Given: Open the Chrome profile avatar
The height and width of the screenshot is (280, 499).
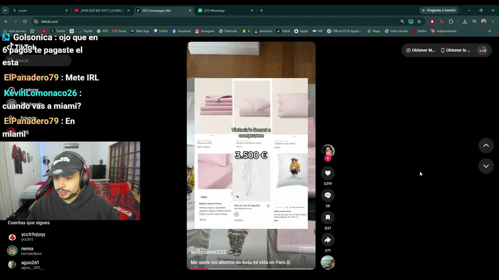Looking at the screenshot, I should tap(484, 21).
